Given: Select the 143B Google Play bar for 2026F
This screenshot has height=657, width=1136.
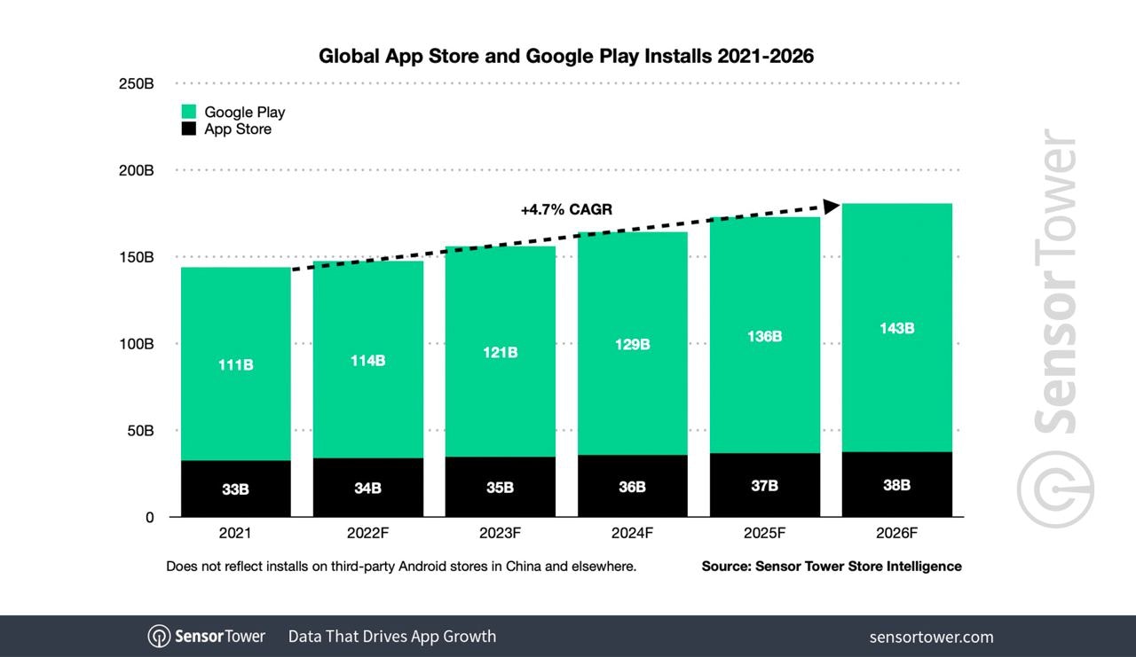Looking at the screenshot, I should tap(896, 327).
